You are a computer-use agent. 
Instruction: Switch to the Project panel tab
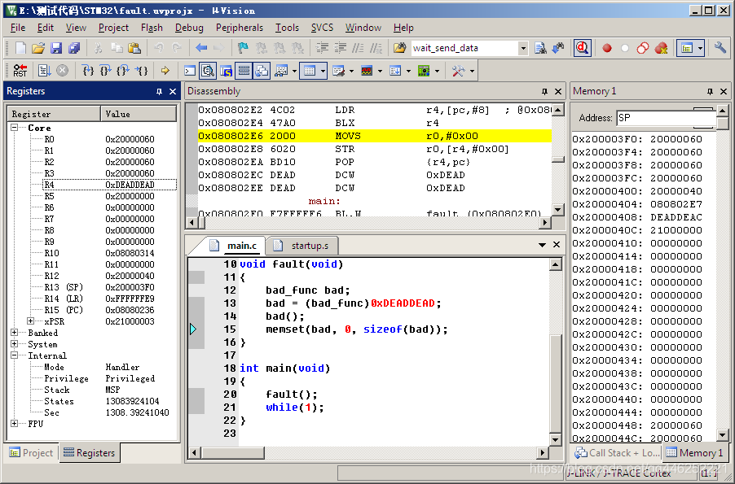pyautogui.click(x=31, y=453)
